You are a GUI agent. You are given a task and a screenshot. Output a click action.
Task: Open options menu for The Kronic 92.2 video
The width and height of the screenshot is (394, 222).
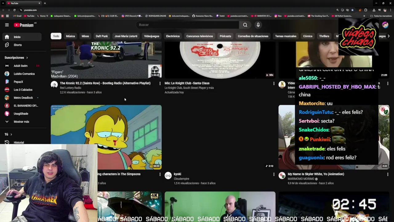(x=160, y=84)
